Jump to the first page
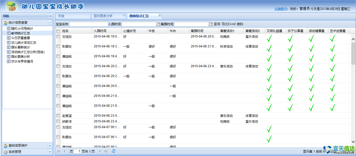 point(58,151)
